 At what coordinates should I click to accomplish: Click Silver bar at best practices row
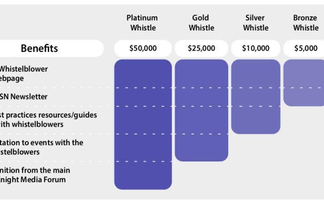coord(255,120)
